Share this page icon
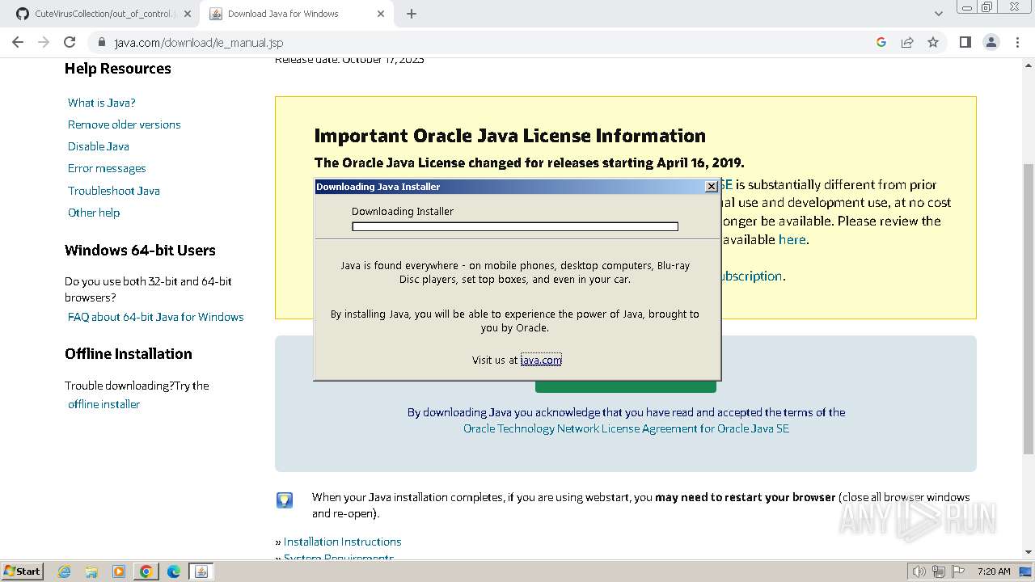Screen dimensions: 1035x582 pos(907,42)
